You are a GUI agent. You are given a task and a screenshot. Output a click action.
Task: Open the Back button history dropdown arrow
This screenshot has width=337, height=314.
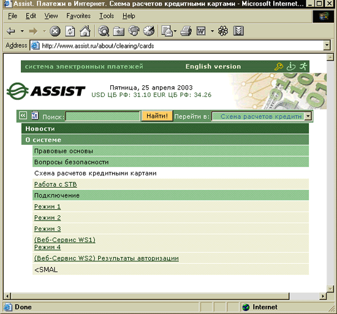[x=22, y=31]
